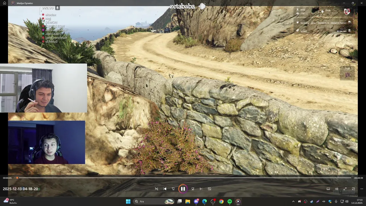Open system volume from the tray
This screenshot has height=206, width=366.
coord(347,201)
